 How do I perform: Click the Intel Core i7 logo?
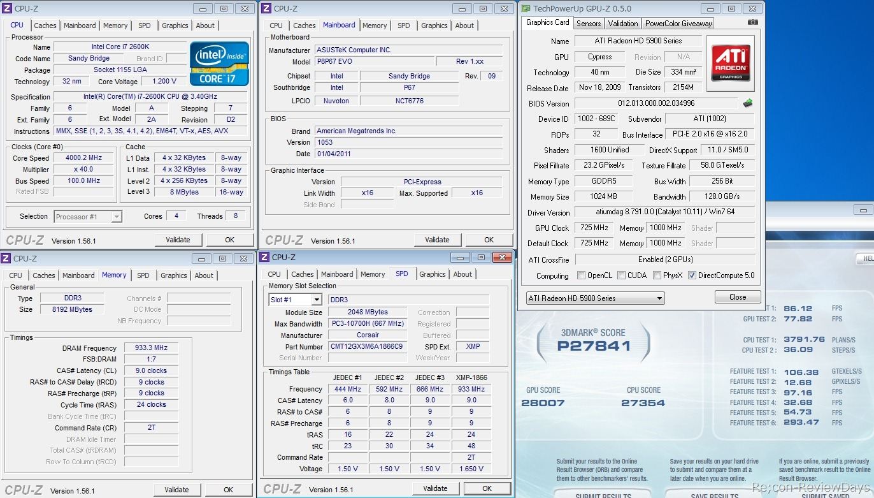coord(219,64)
